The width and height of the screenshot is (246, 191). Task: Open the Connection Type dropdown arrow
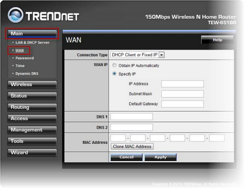[x=162, y=55]
